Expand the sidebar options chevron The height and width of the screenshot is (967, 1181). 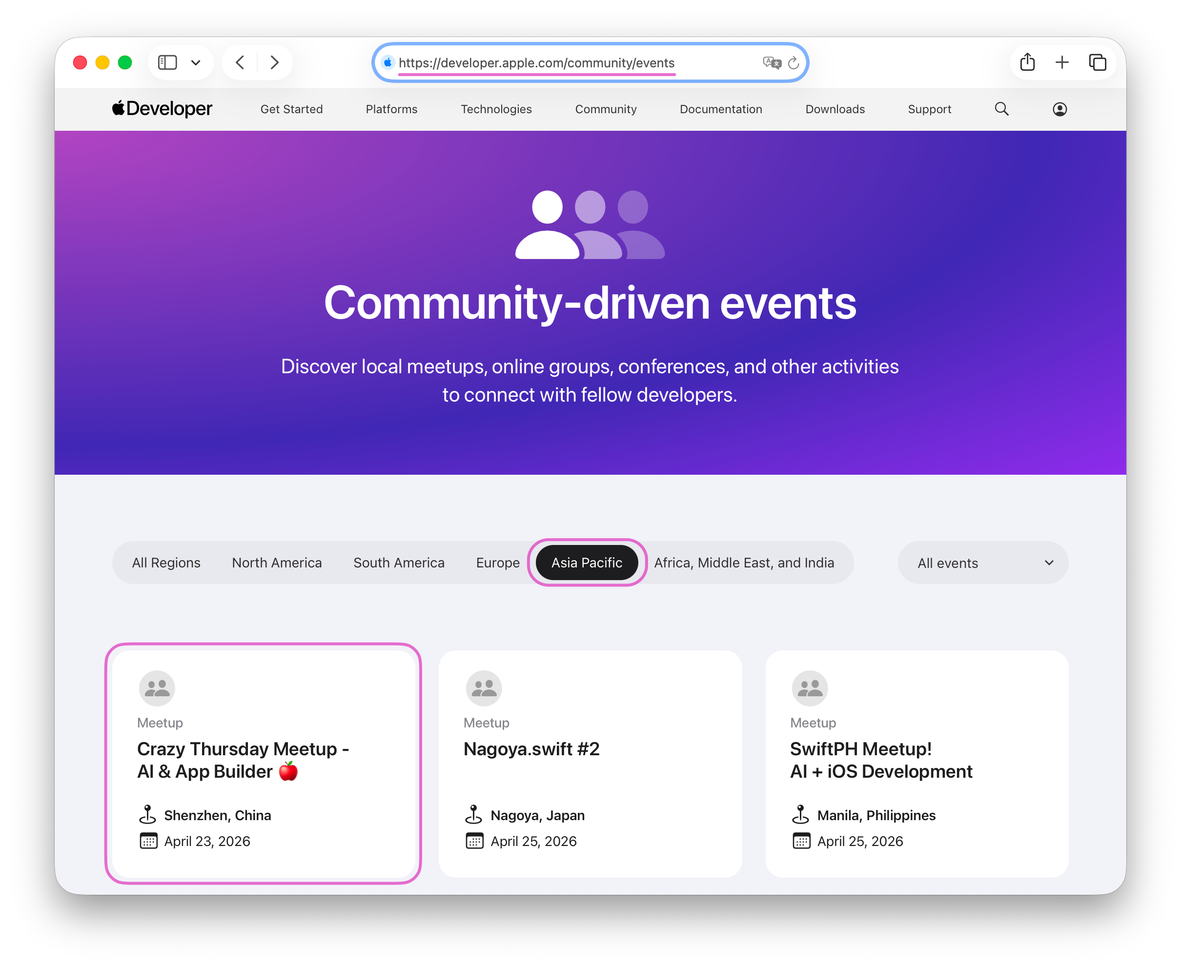[196, 62]
